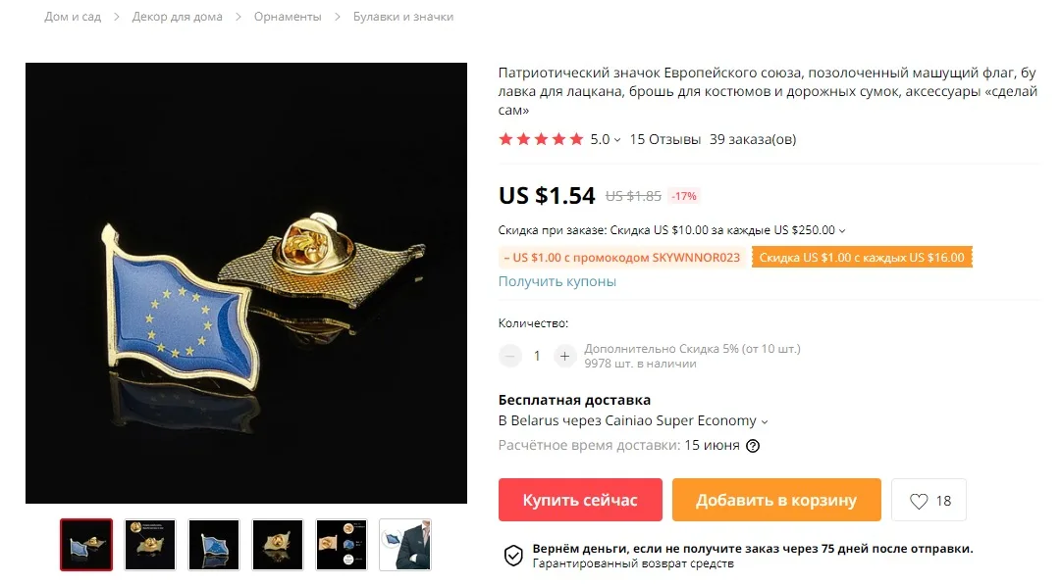This screenshot has height=586, width=1061.
Task: Increase quantity with the plus button
Action: tap(564, 356)
